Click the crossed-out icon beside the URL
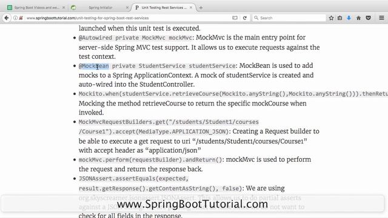 (x=21, y=18)
